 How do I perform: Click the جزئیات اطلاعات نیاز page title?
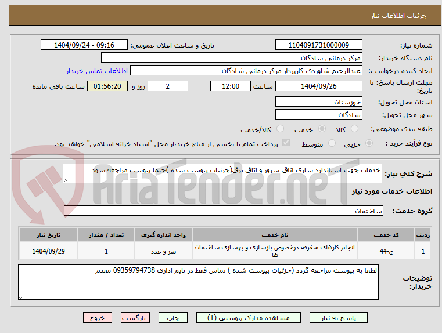click(x=398, y=16)
